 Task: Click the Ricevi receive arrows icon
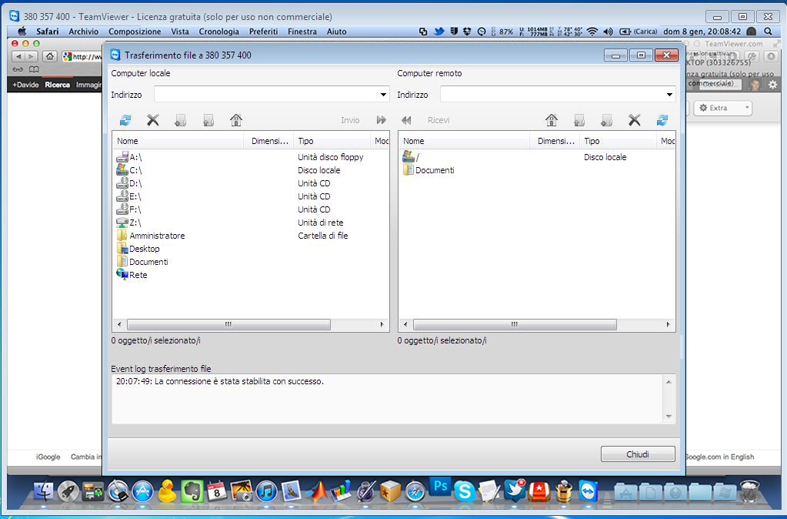pyautogui.click(x=406, y=120)
